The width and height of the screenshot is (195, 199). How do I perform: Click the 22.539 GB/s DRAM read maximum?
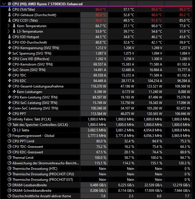[153, 185]
